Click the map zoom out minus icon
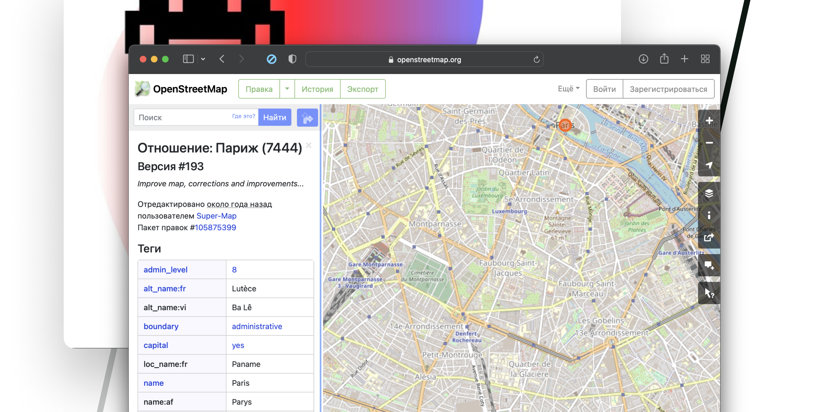This screenshot has height=412, width=824. (x=709, y=143)
